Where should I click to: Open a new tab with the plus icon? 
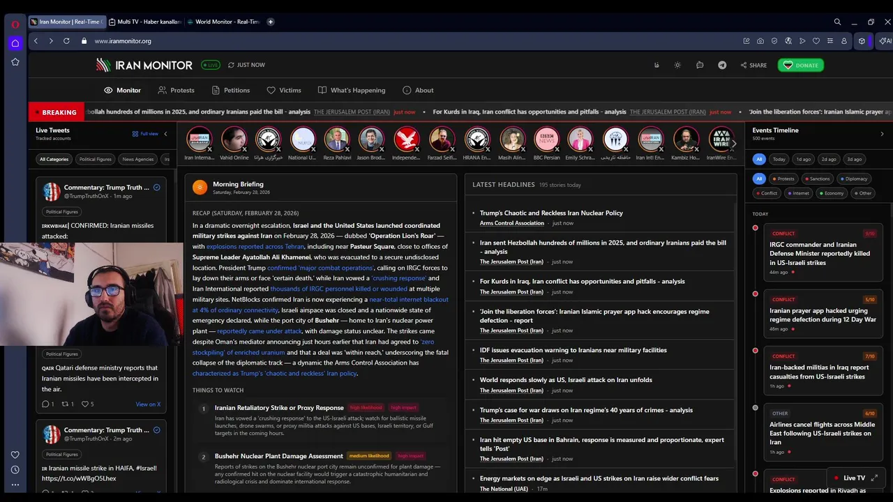(x=271, y=22)
